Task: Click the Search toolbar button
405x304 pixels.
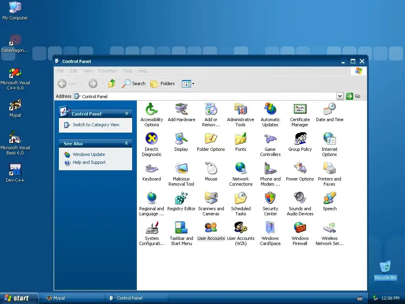Action: point(134,84)
